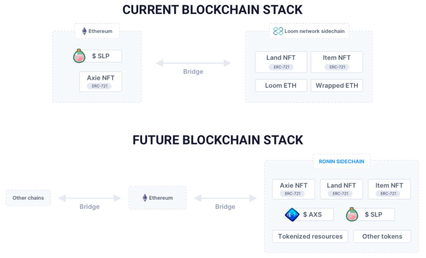Select the Axie NFT box in Ronin sidechain

[294, 189]
